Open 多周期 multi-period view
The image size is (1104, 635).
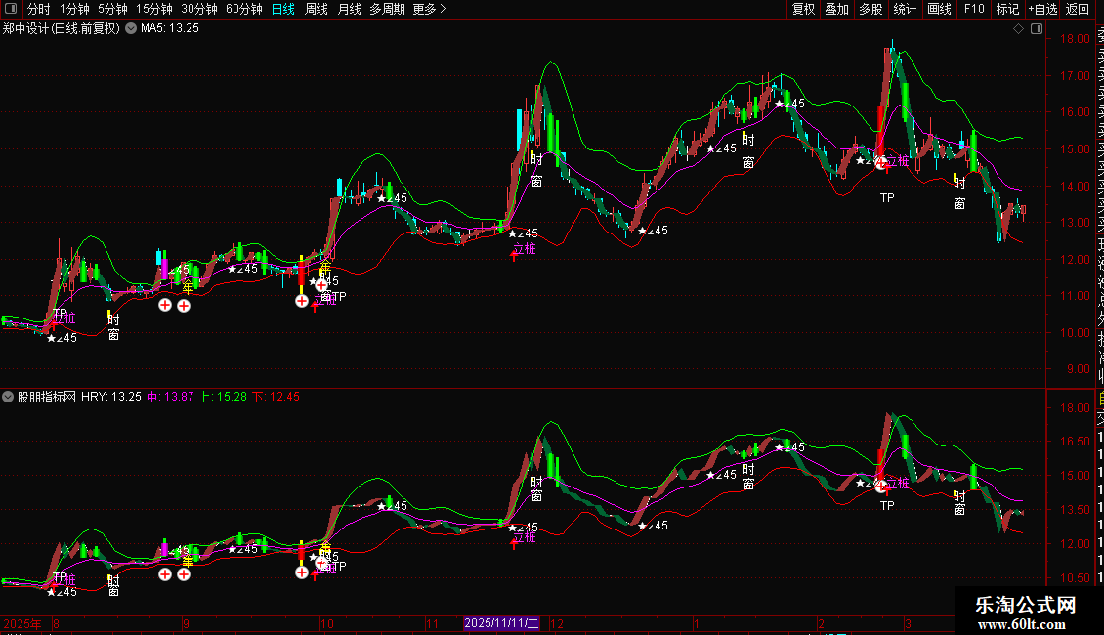387,9
